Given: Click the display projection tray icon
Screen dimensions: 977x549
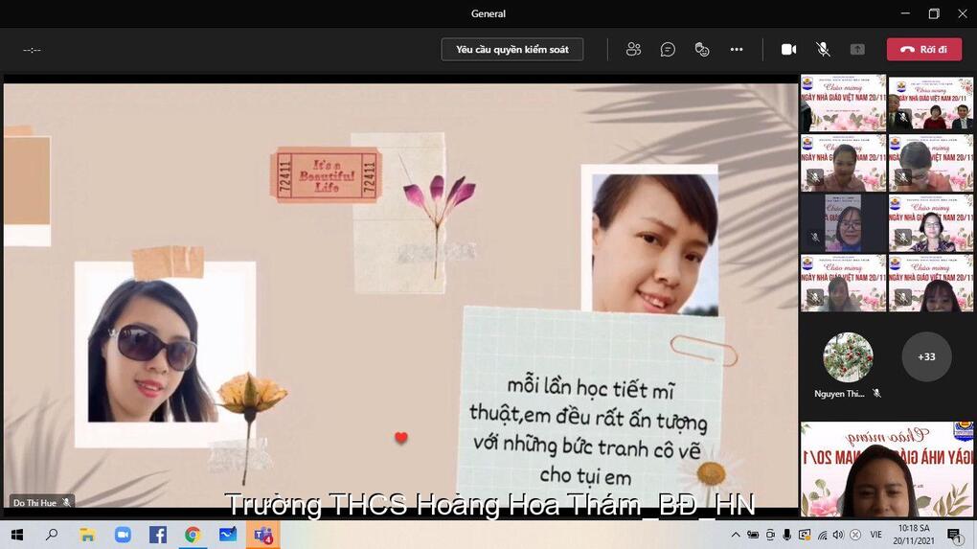Looking at the screenshot, I should pyautogui.click(x=805, y=535).
